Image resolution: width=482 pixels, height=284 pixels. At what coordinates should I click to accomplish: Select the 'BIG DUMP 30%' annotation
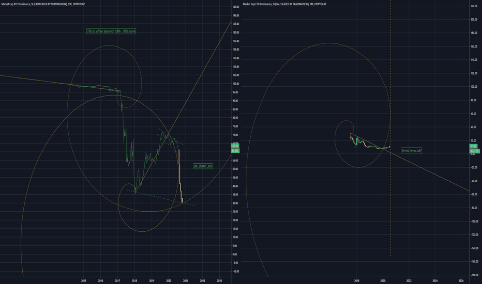click(x=203, y=166)
